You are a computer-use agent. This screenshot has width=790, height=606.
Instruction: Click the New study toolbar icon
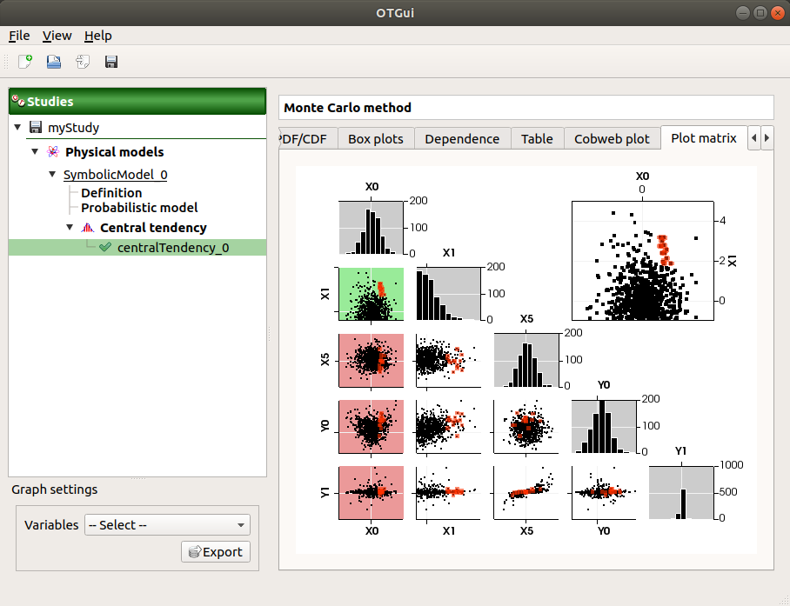pos(25,62)
